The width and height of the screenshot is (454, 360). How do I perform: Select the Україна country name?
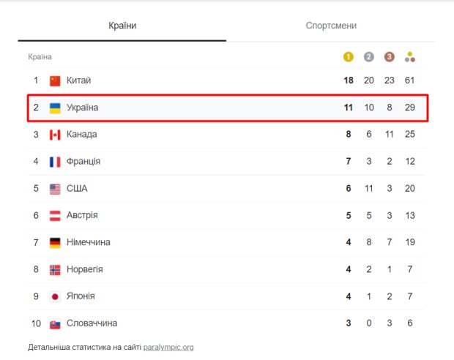click(x=82, y=108)
